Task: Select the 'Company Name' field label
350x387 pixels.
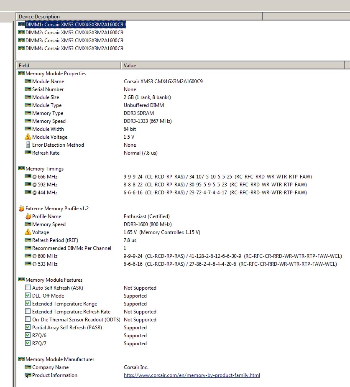Action: click(x=50, y=367)
